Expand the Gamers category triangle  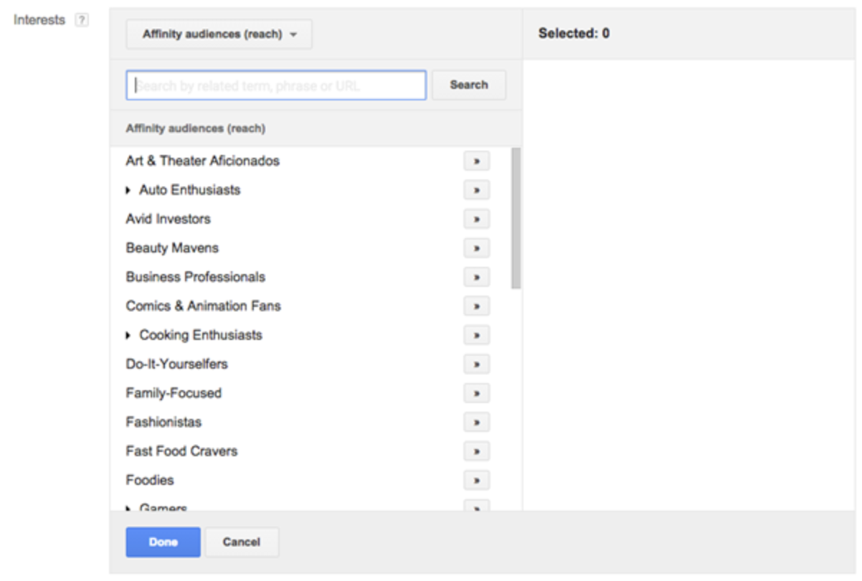(128, 508)
